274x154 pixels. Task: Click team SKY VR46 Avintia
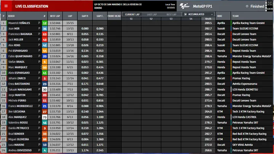click(x=242, y=145)
